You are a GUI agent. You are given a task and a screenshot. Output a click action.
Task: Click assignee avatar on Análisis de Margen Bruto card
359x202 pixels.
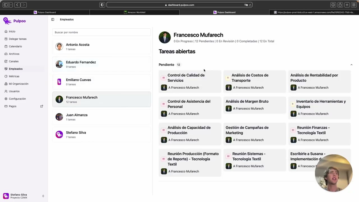[229, 109]
